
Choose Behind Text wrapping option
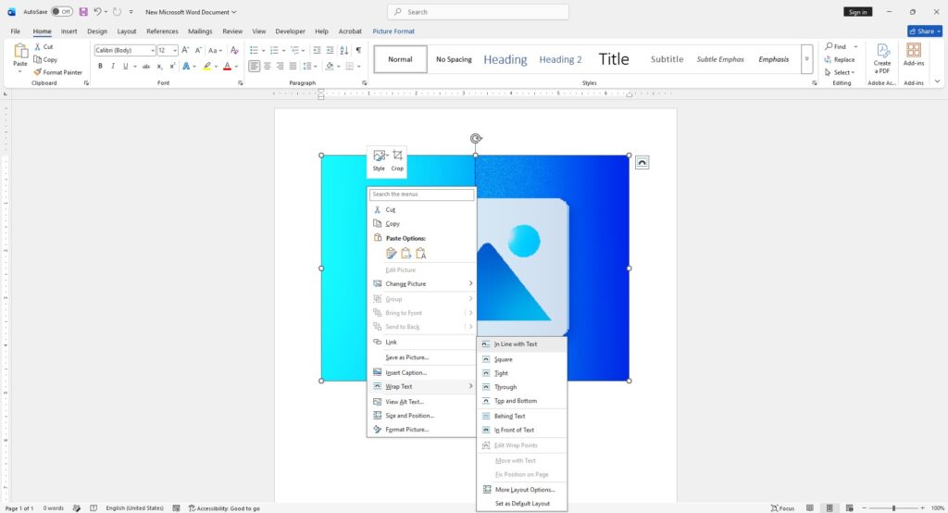coord(522,416)
